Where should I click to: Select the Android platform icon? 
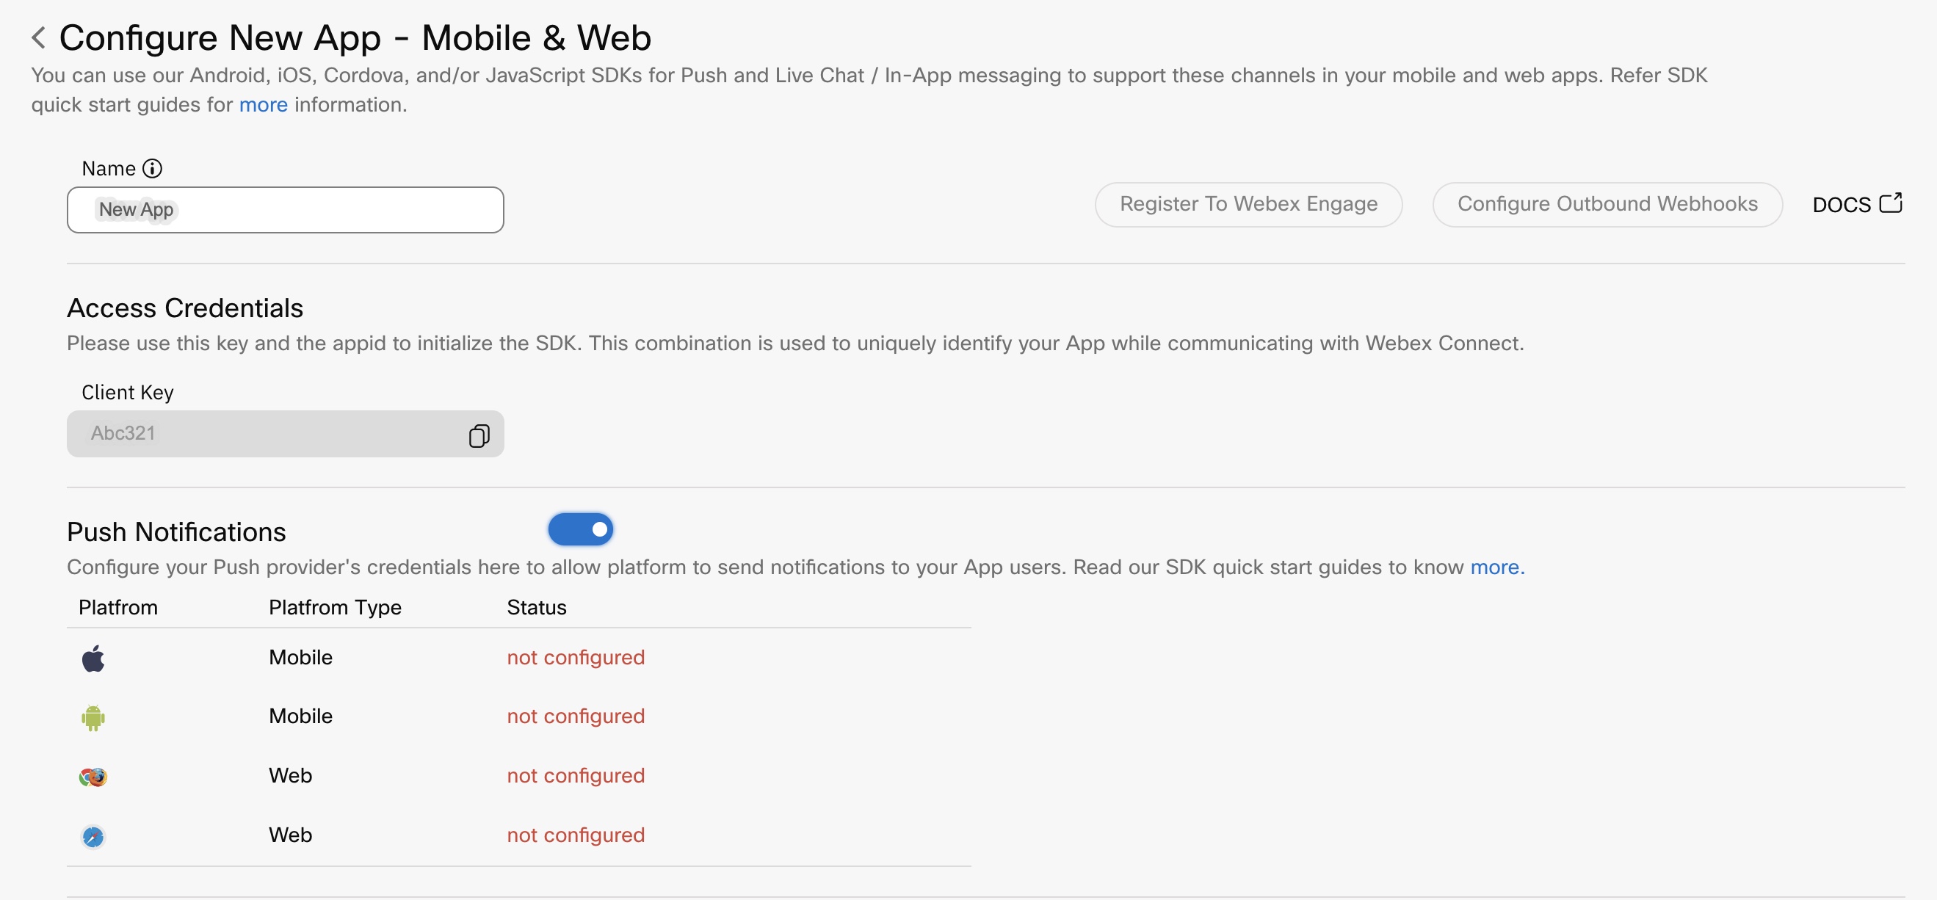[x=93, y=717]
